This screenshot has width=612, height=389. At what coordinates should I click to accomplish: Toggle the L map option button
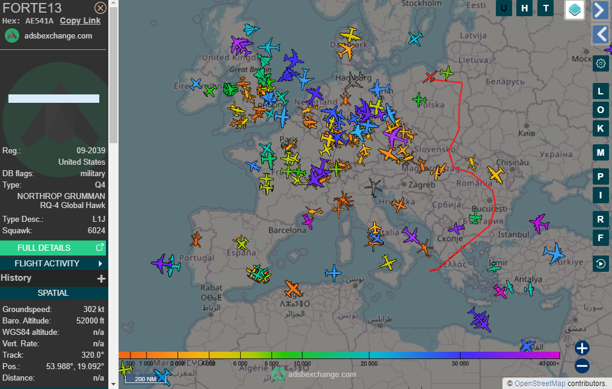click(x=601, y=91)
